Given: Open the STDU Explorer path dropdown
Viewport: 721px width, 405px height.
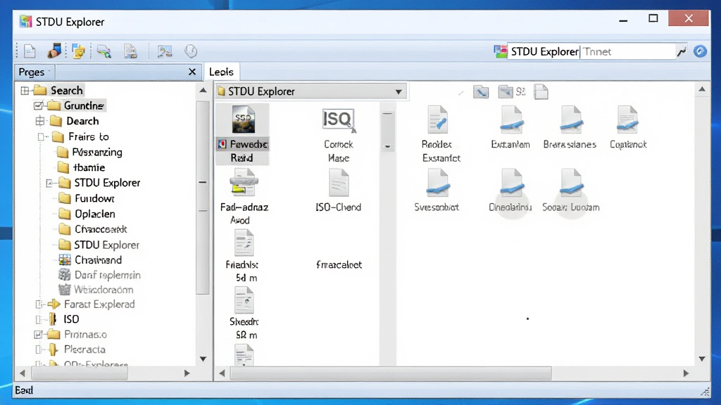Looking at the screenshot, I should pyautogui.click(x=399, y=92).
